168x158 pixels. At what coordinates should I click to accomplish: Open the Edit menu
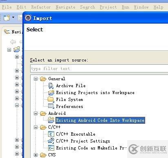(x=21, y=7)
